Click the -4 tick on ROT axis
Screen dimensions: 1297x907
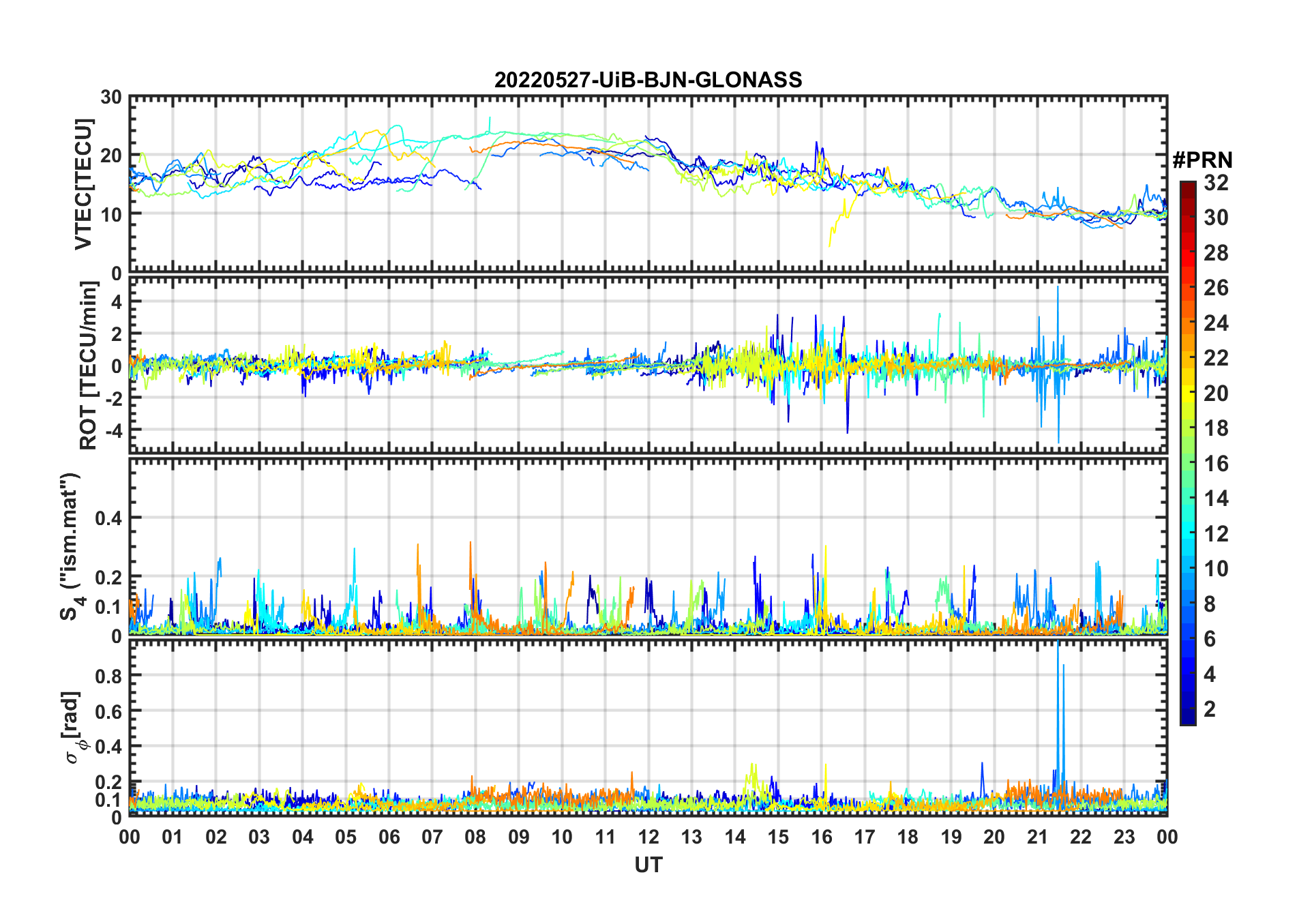(x=113, y=430)
